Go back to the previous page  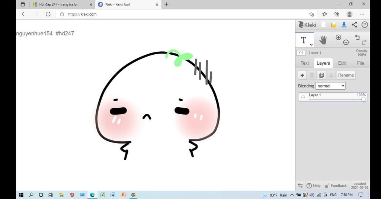pyautogui.click(x=24, y=14)
